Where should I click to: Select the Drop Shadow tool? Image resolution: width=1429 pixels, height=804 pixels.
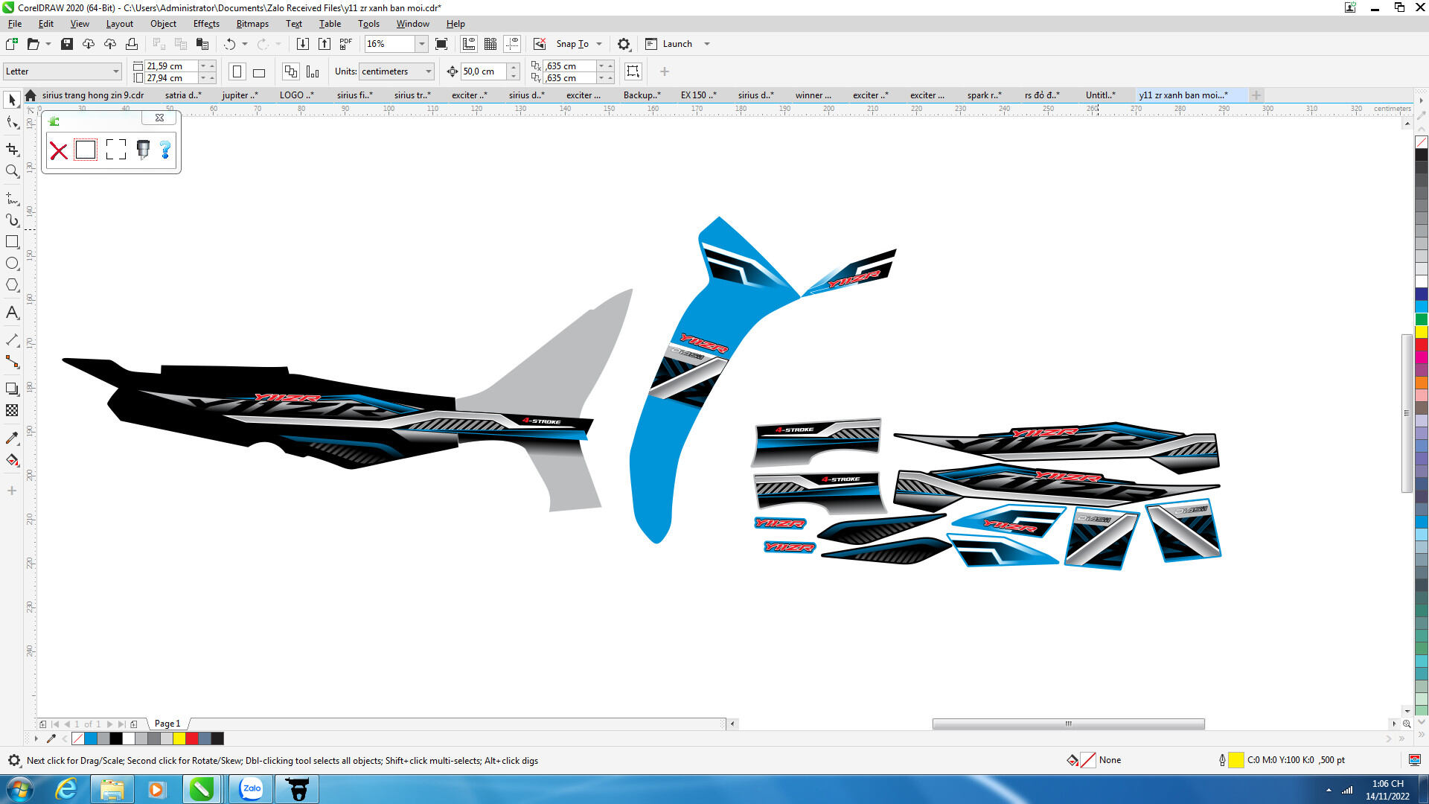(x=12, y=389)
